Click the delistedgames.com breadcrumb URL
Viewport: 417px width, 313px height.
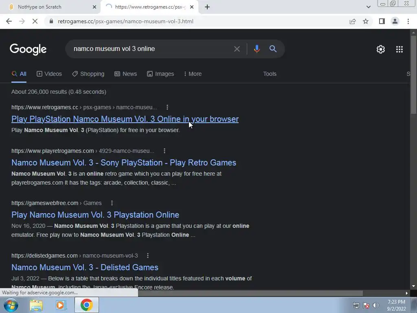pos(75,256)
